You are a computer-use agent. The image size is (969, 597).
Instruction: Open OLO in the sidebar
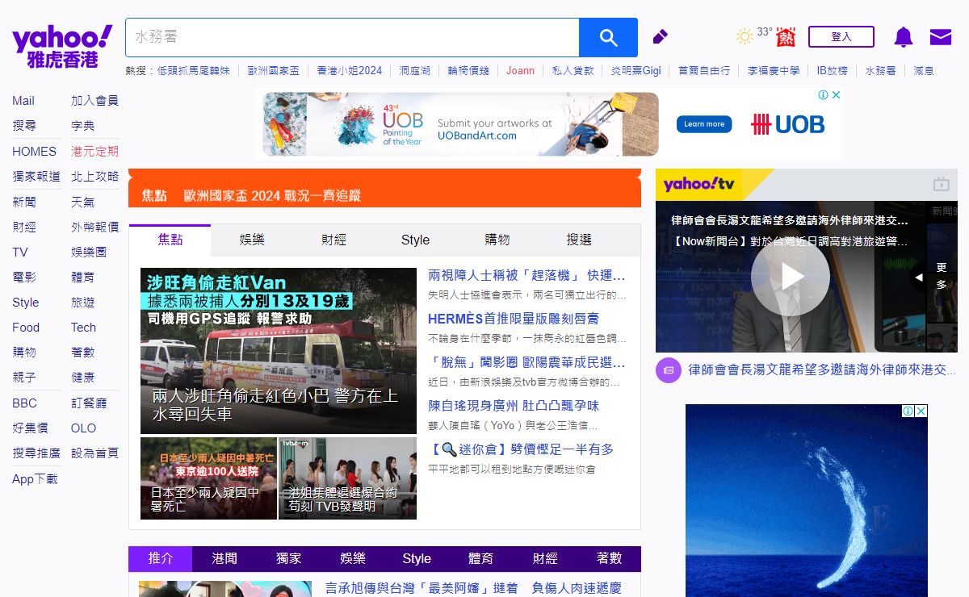point(83,428)
